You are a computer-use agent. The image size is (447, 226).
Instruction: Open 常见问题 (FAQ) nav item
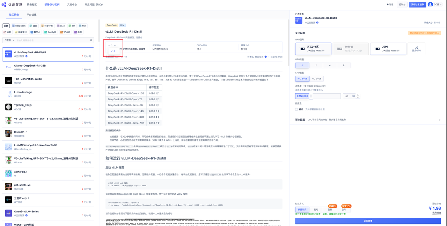click(x=94, y=5)
